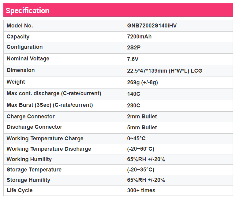Image resolution: width=236 pixels, height=198 pixels.
Task: Click the 269g weight value
Action: [x=142, y=82]
